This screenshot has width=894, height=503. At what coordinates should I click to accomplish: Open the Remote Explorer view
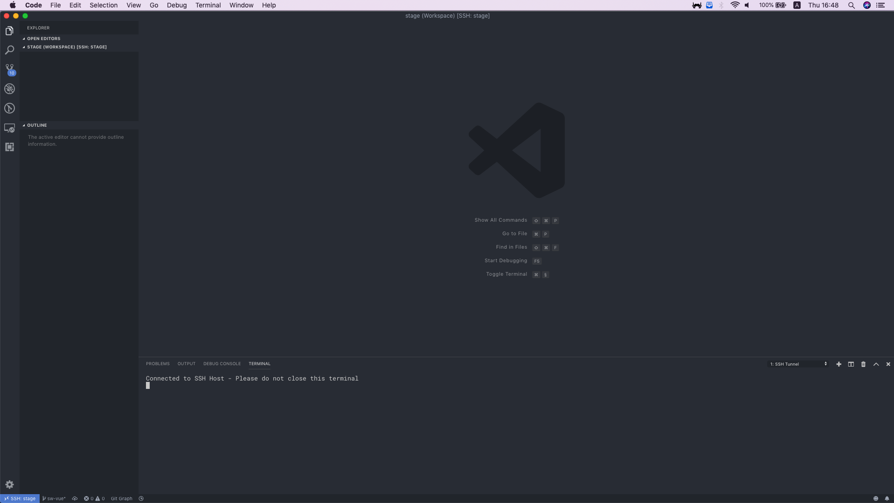click(x=9, y=128)
